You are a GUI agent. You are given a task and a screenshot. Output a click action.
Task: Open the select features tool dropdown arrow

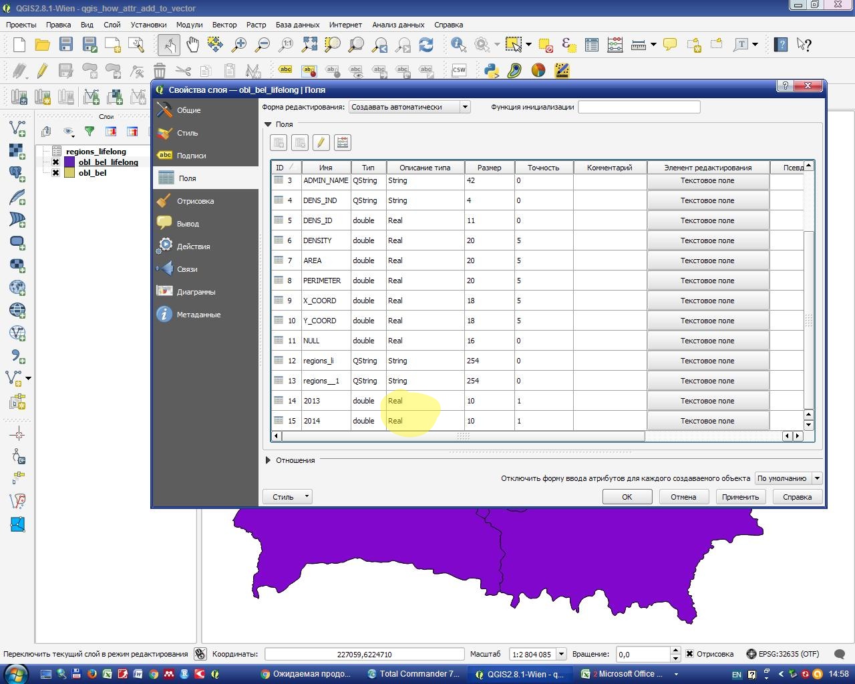click(x=528, y=45)
